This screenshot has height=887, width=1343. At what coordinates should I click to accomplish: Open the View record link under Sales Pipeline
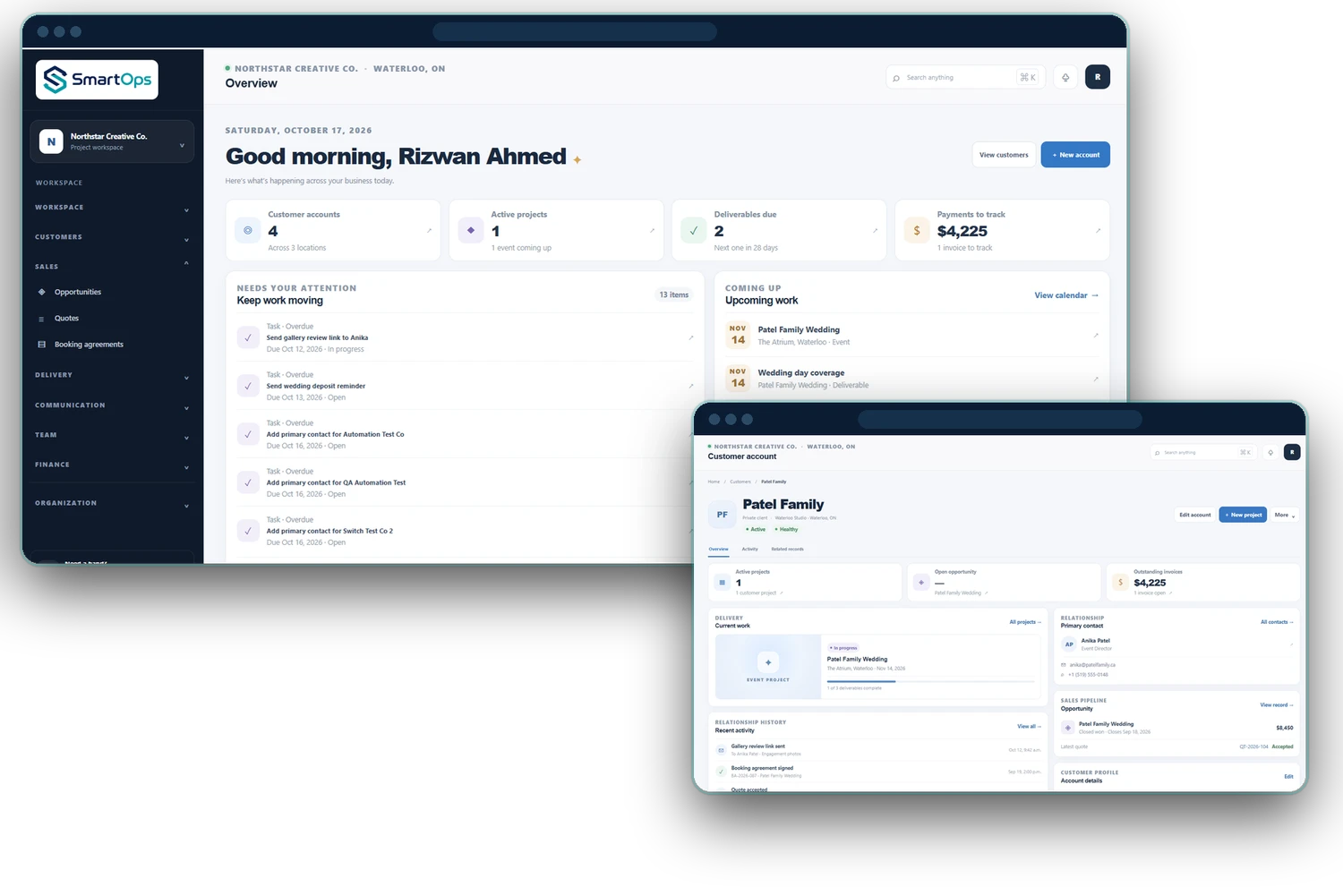tap(1277, 705)
